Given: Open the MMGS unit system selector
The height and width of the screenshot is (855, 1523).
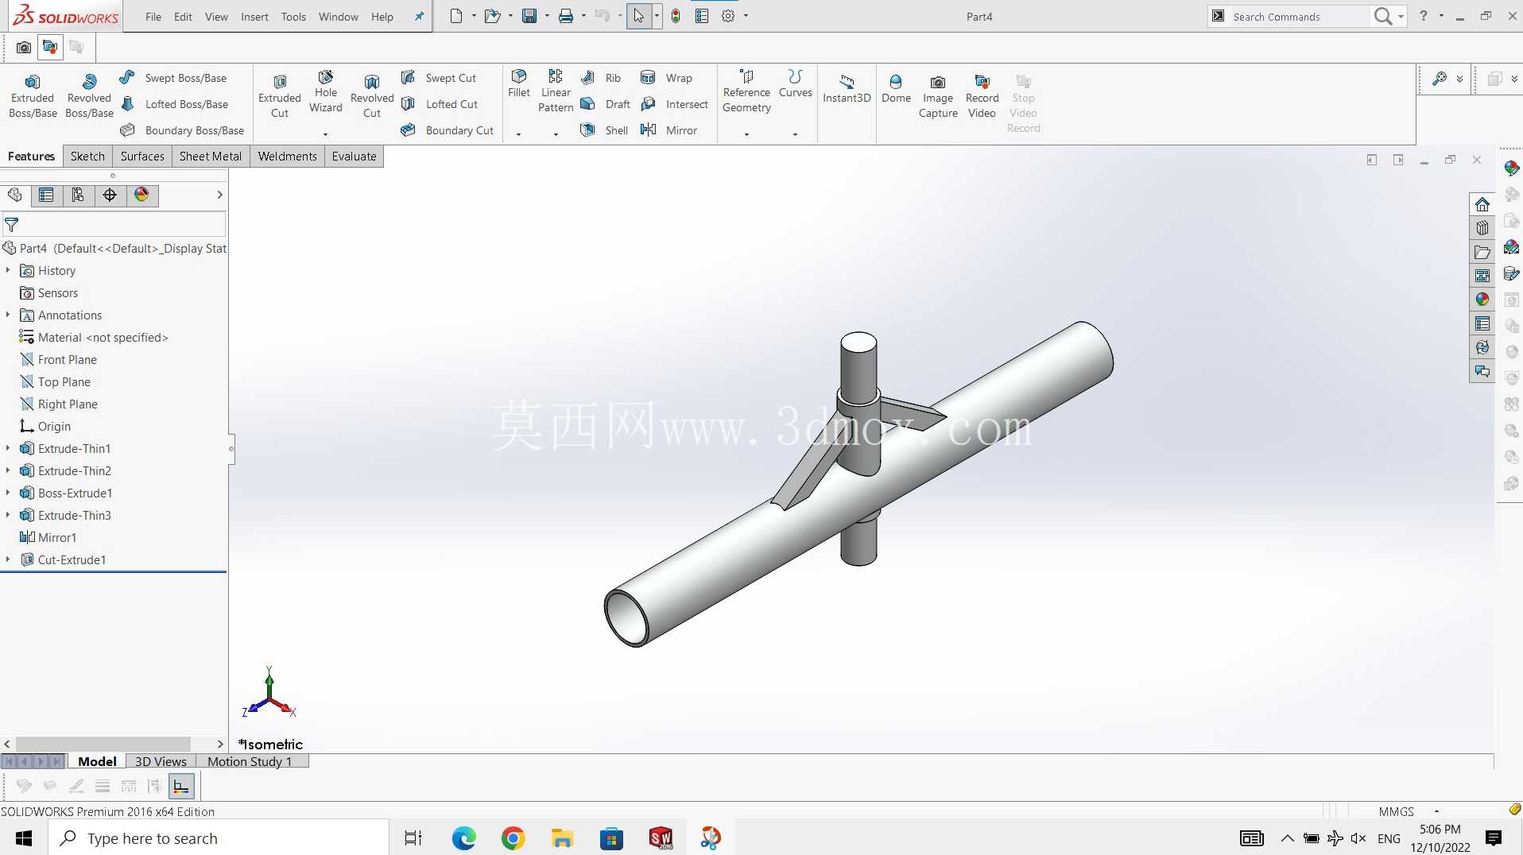Looking at the screenshot, I should tap(1397, 811).
